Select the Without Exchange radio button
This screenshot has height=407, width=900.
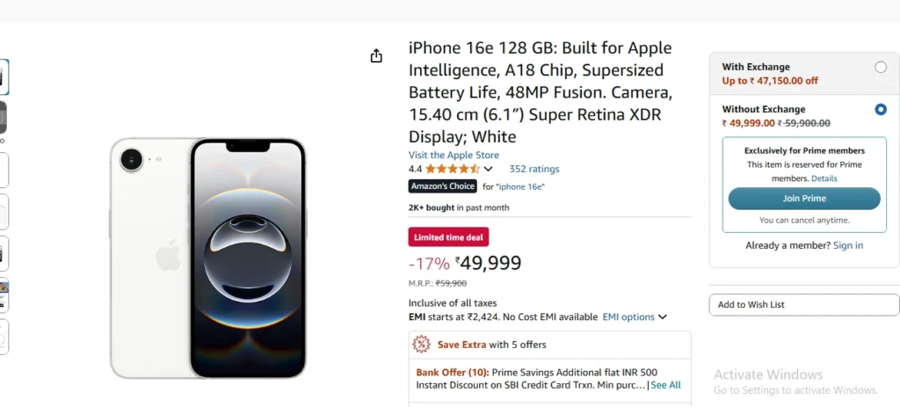coord(881,109)
